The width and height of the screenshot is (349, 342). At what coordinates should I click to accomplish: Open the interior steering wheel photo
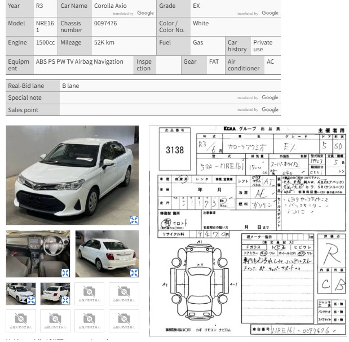tap(38, 254)
